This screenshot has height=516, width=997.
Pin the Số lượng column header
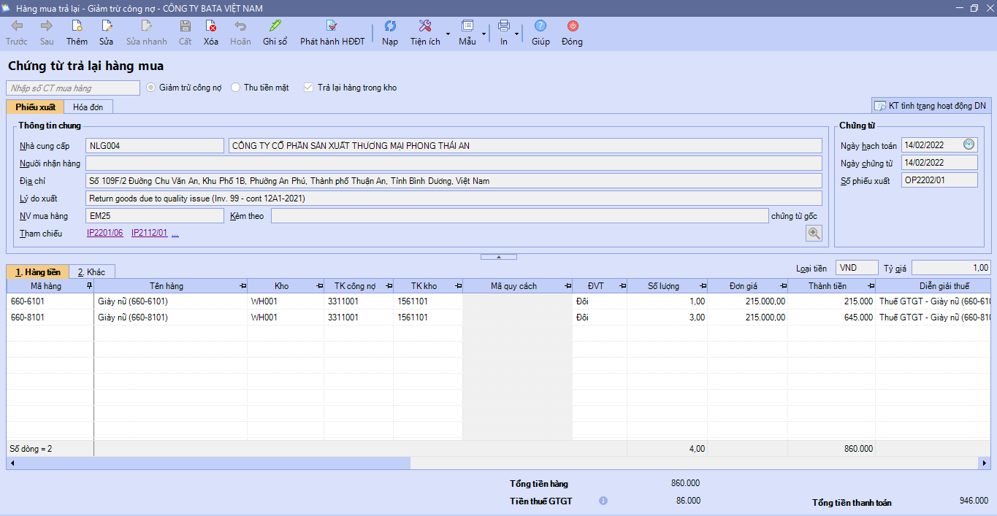(x=703, y=286)
